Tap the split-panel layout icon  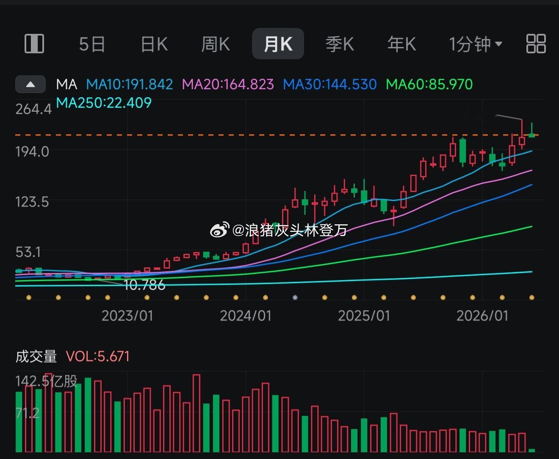pos(34,44)
